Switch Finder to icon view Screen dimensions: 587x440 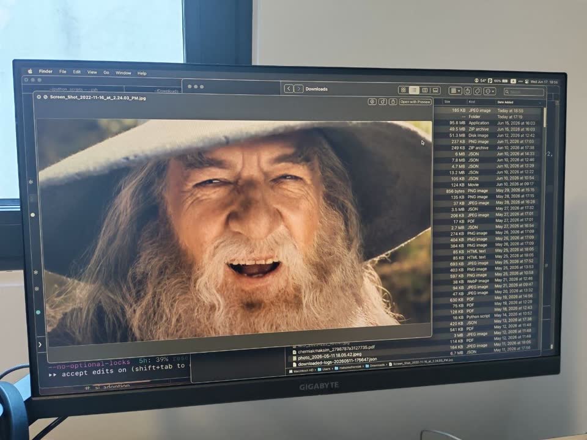[x=403, y=90]
